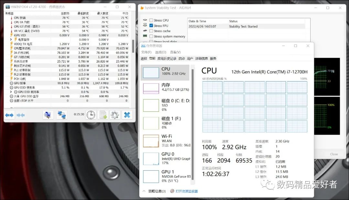
Task: Uncheck the Stress FPU checkbox
Action: pyautogui.click(x=151, y=25)
